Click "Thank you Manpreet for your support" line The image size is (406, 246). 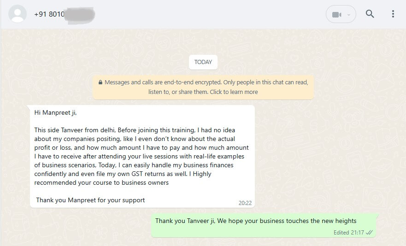click(x=90, y=200)
